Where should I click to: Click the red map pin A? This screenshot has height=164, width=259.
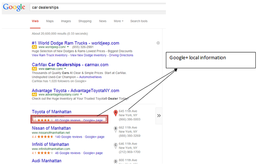pos(116,113)
